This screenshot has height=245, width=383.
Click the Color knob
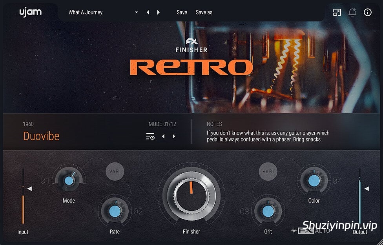coord(314,181)
